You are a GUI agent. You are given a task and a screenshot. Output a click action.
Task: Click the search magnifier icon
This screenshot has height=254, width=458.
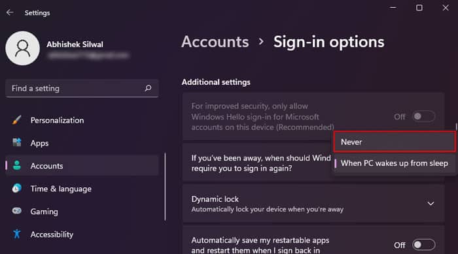[148, 88]
